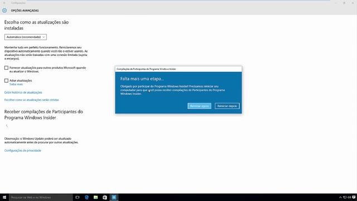
Task: Open Configurações de privacidade link
Action: coord(23,150)
